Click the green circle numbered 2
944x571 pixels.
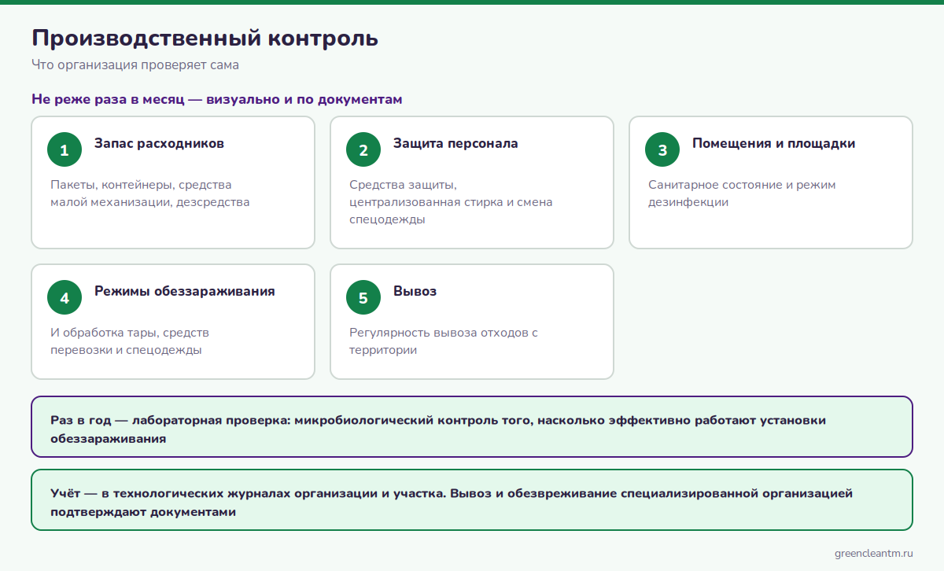tap(363, 150)
